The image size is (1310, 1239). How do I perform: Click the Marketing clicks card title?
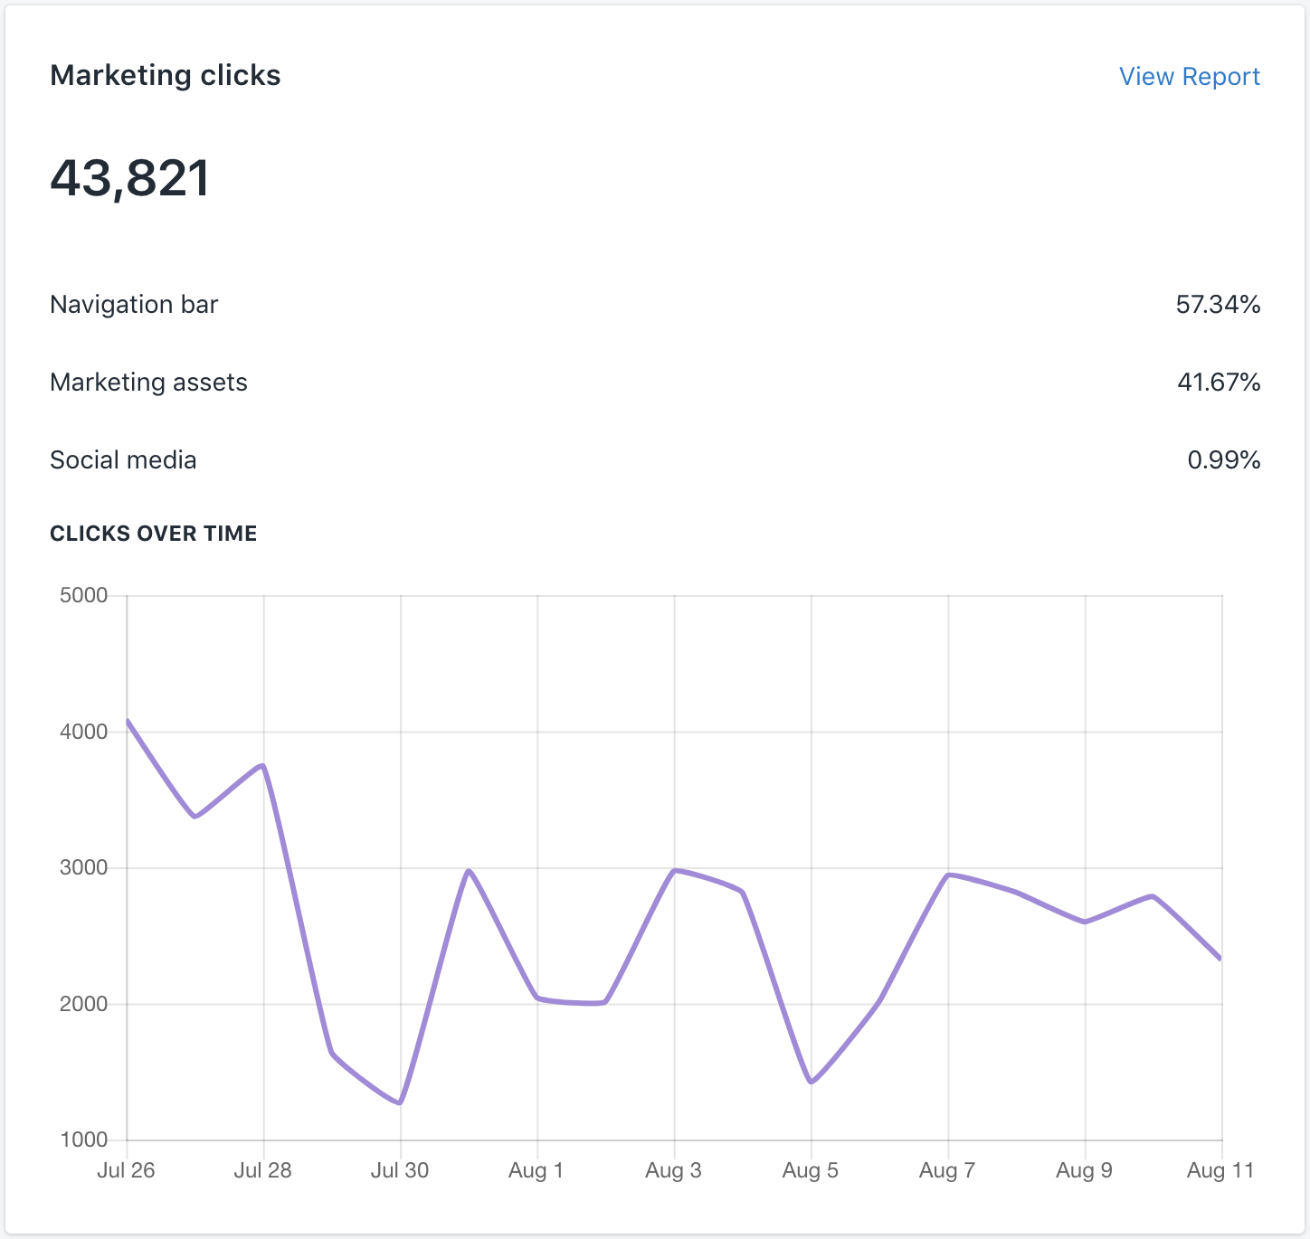click(165, 75)
